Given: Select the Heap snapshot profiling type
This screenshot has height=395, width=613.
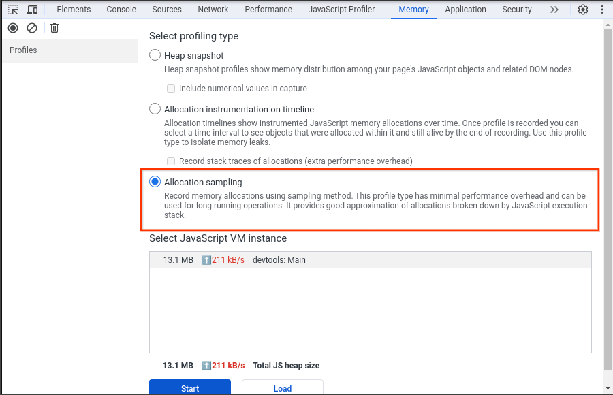Looking at the screenshot, I should pyautogui.click(x=155, y=55).
